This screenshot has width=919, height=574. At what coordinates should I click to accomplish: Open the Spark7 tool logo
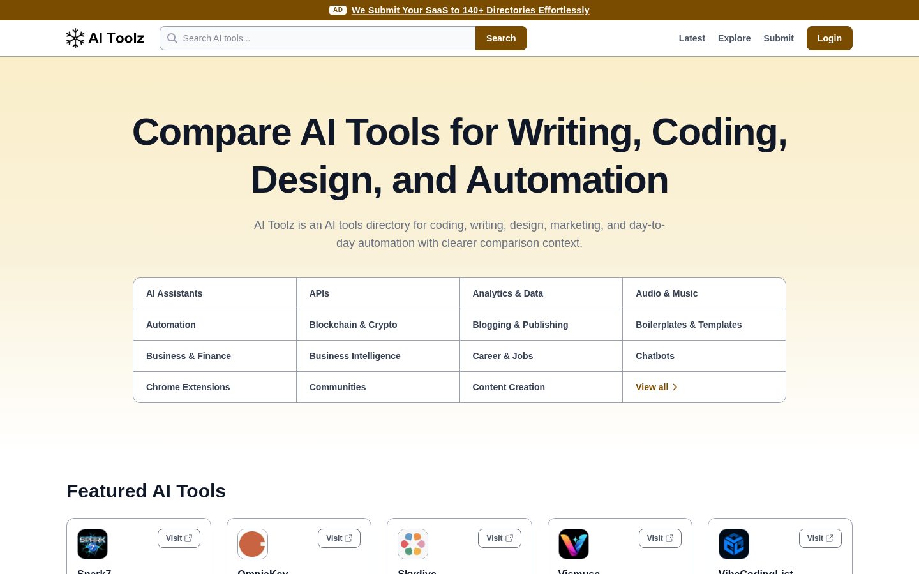[x=93, y=544]
